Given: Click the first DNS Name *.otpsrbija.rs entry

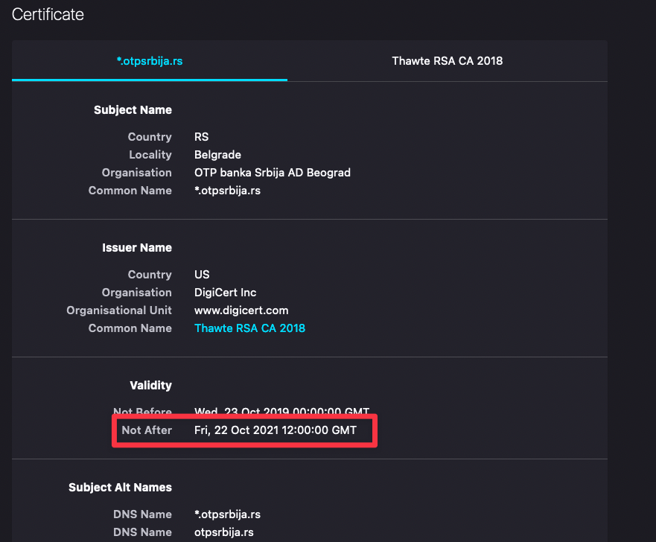Looking at the screenshot, I should (x=227, y=514).
